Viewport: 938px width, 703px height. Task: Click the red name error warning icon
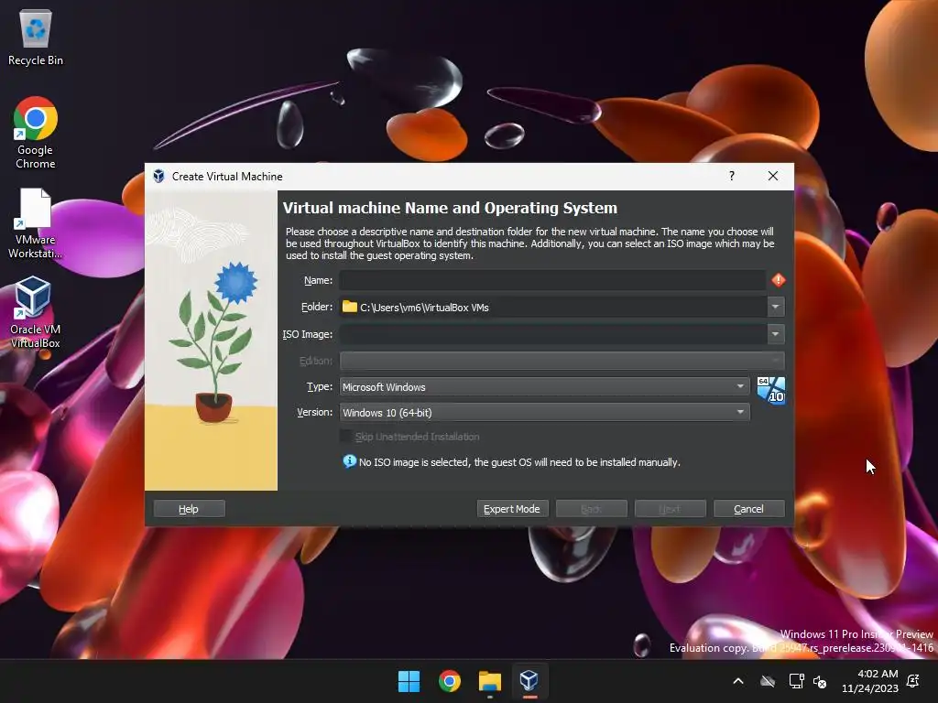click(779, 280)
